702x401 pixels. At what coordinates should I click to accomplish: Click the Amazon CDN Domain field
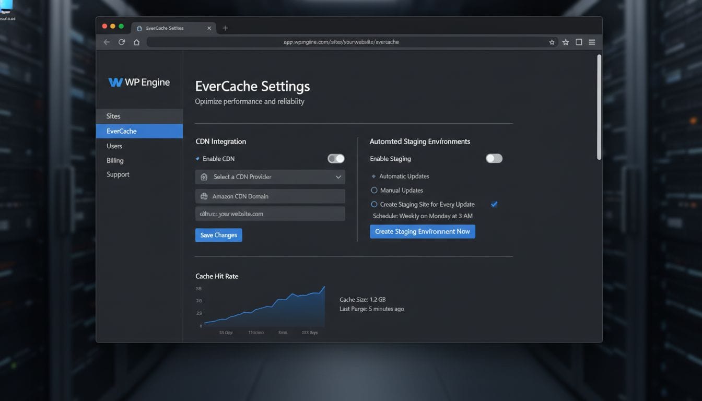coord(270,196)
